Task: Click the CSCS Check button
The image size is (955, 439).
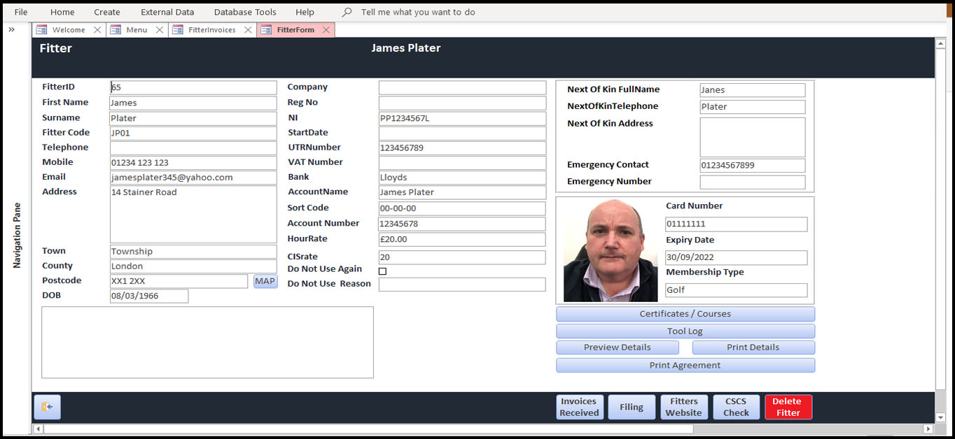Action: tap(736, 407)
